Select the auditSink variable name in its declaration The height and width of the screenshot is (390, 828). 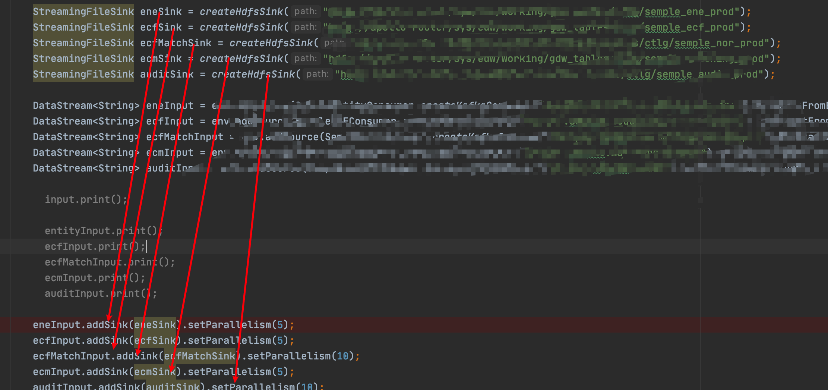point(167,74)
